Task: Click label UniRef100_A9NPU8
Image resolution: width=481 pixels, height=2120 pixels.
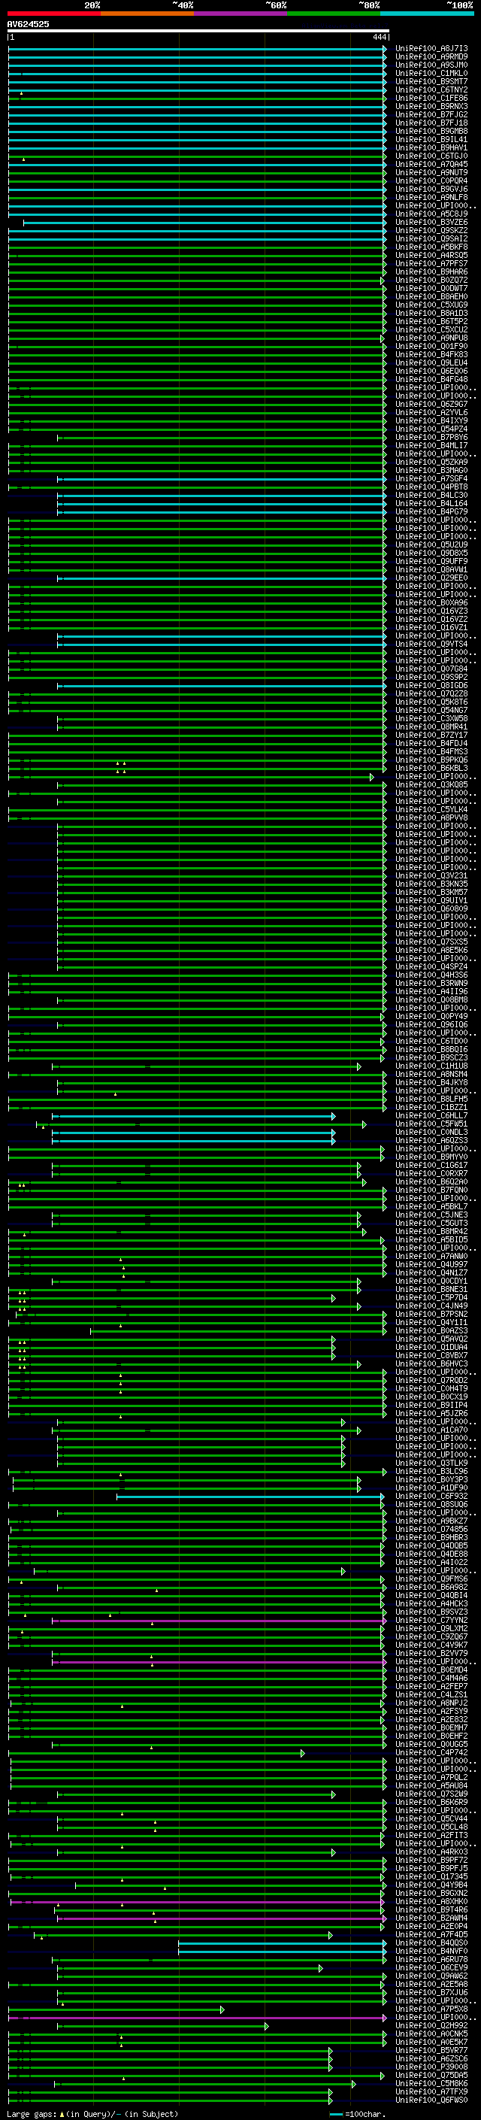Action: click(x=431, y=338)
